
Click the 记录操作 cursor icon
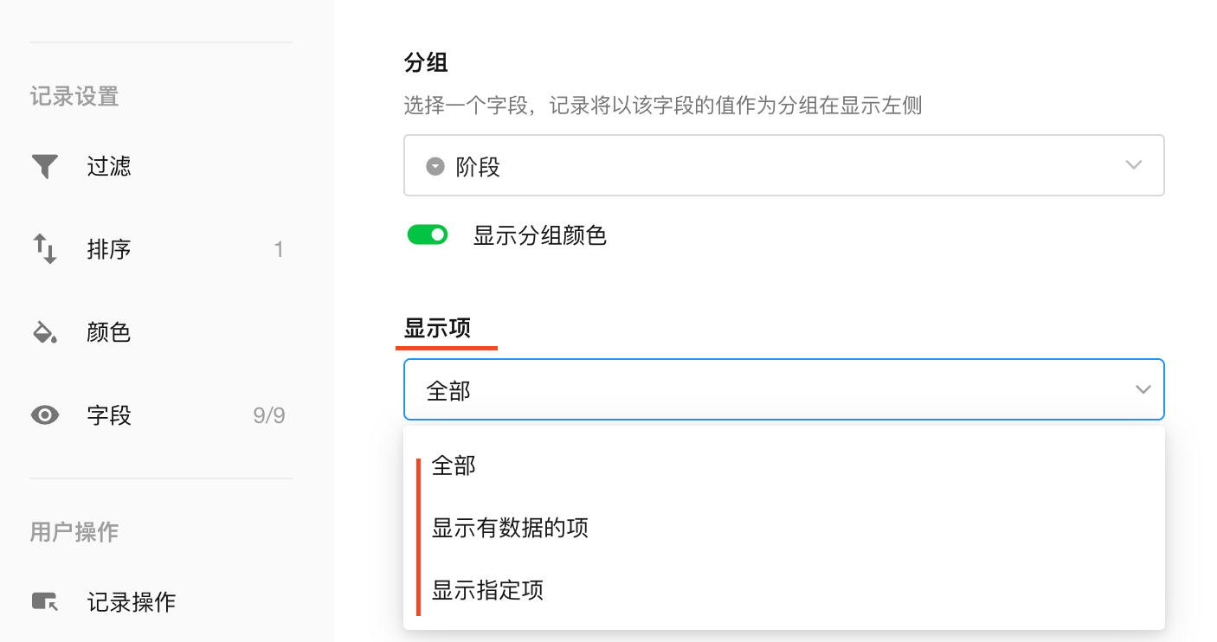tap(45, 601)
